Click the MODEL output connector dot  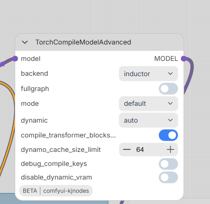184,59
